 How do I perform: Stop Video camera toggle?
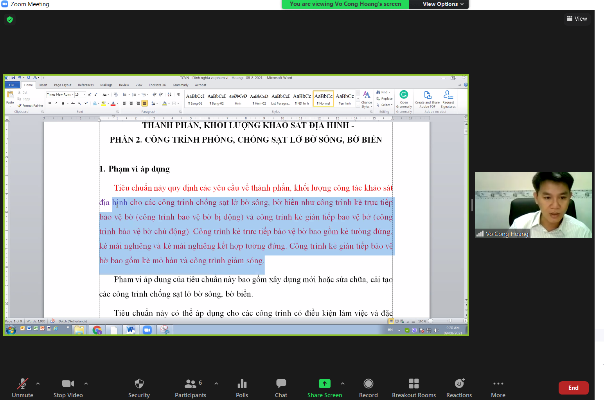click(68, 388)
